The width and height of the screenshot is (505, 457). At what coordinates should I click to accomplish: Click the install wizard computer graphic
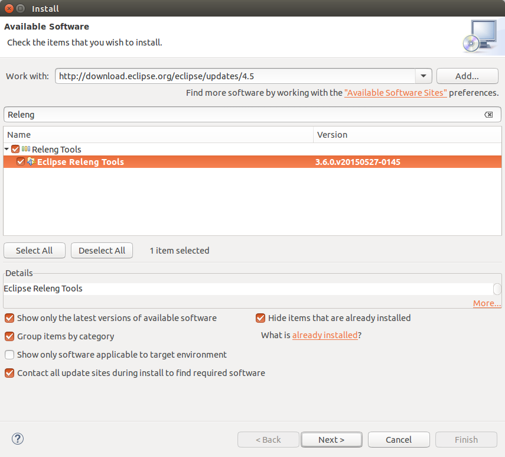[480, 37]
